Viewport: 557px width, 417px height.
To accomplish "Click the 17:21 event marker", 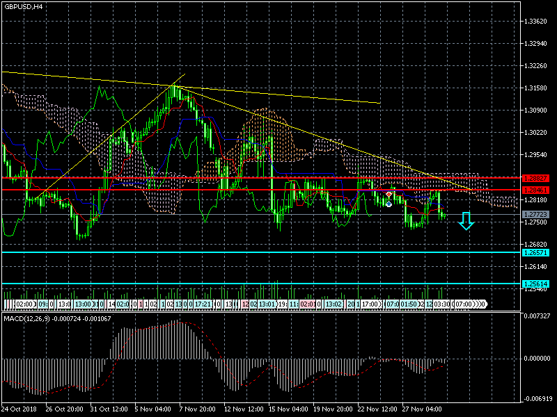I will (x=203, y=304).
